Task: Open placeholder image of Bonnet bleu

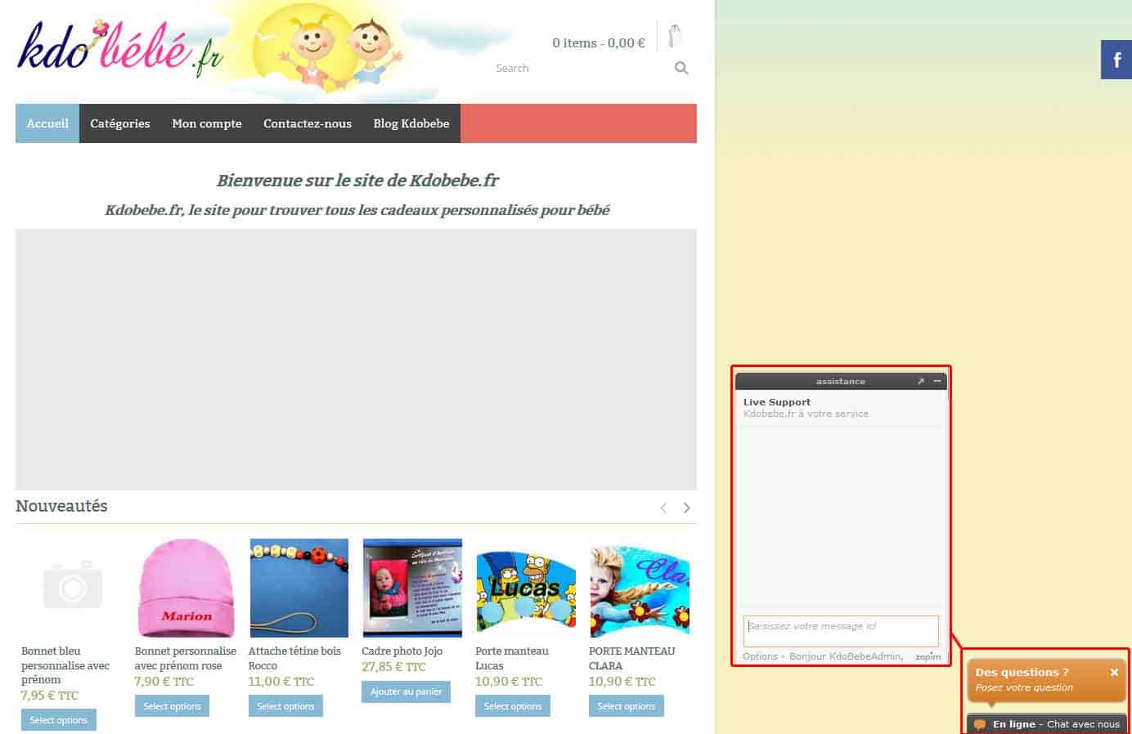Action: [72, 588]
